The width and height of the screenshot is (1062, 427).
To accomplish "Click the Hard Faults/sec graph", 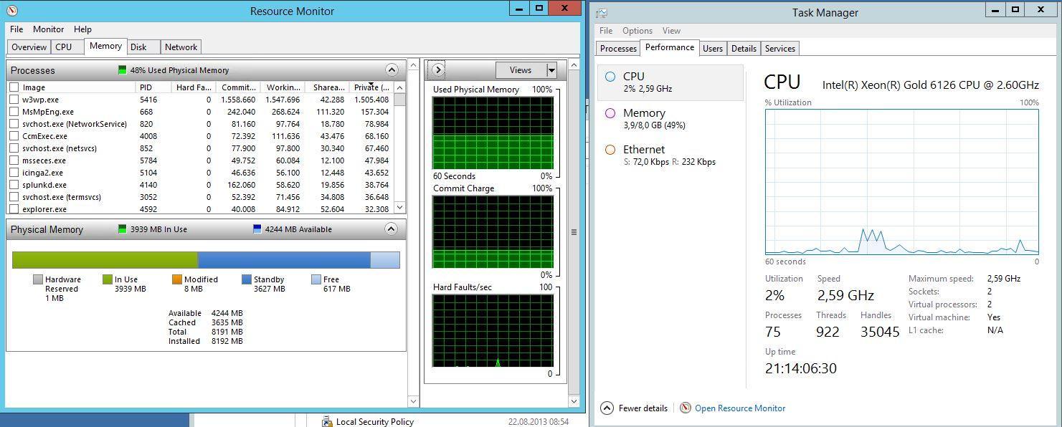I will click(x=493, y=330).
